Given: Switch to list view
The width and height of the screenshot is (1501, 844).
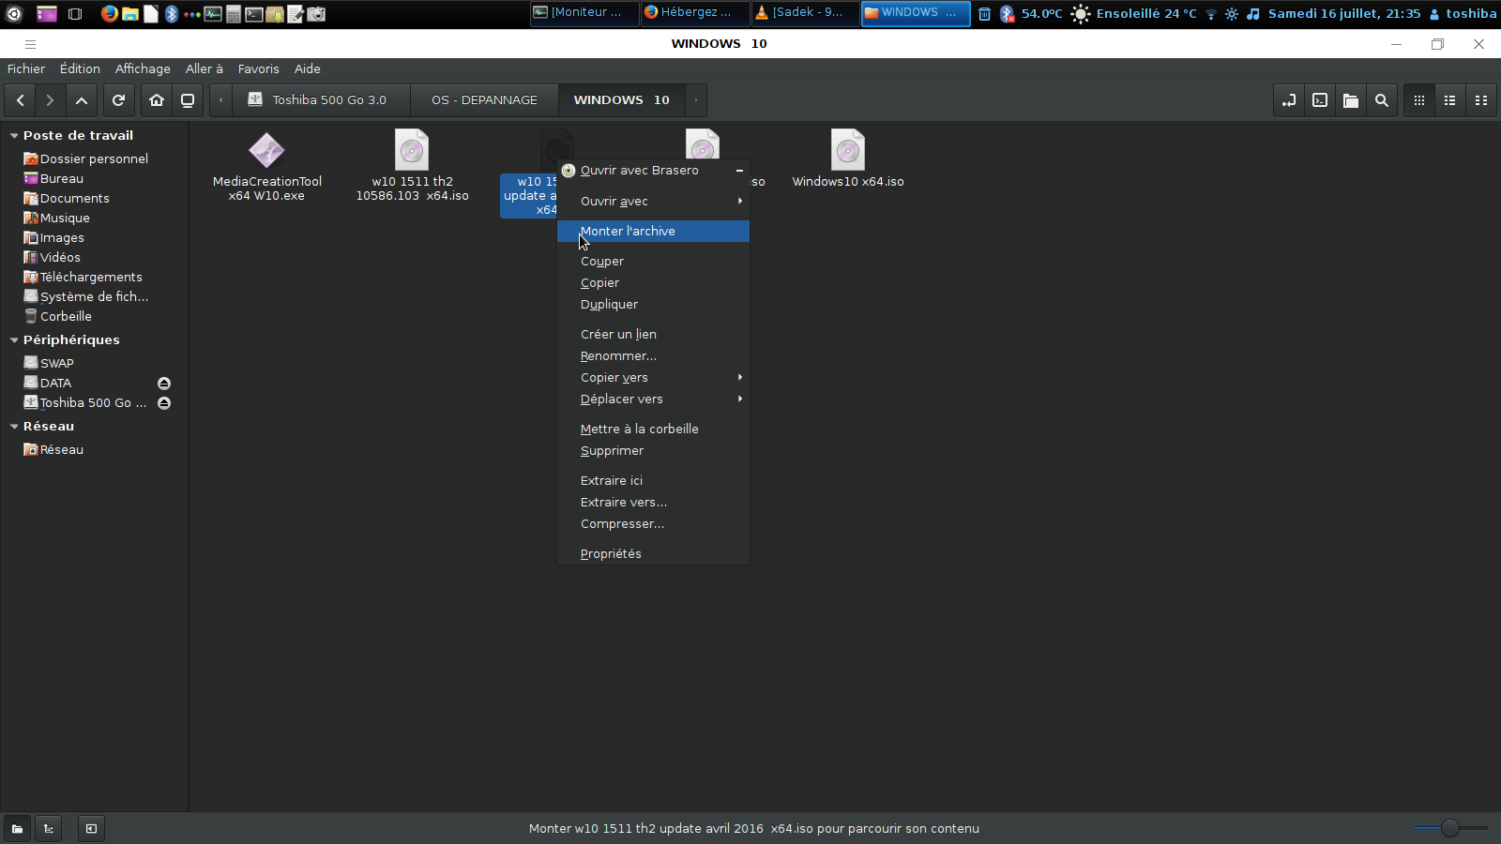Looking at the screenshot, I should click(x=1450, y=100).
